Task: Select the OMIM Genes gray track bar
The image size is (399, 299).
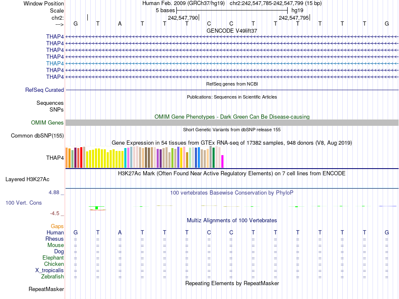Action: pos(232,123)
